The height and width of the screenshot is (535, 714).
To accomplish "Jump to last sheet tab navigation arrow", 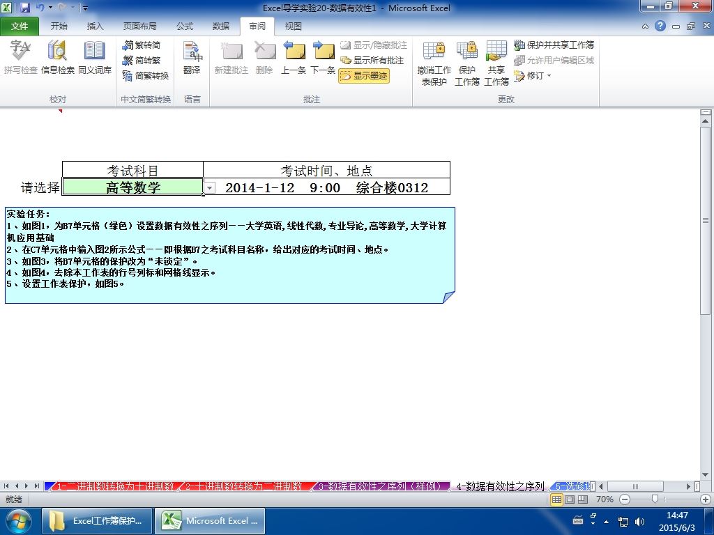I will point(36,486).
